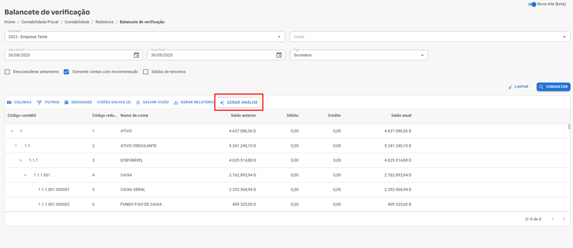Screen dimensions: 573x248
Task: Open the Densidade toolbar option
Action: [x=78, y=102]
